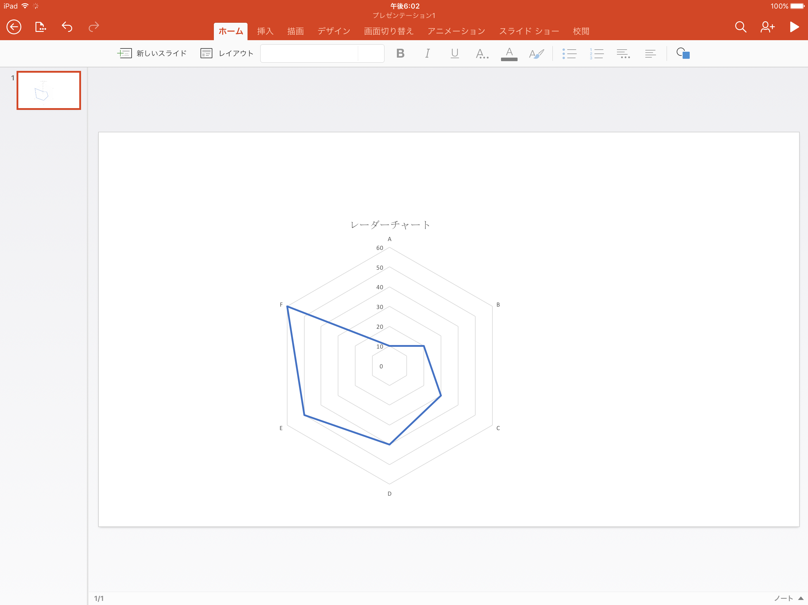The image size is (808, 605).
Task: Click the undo arrow icon
Action: tap(67, 27)
